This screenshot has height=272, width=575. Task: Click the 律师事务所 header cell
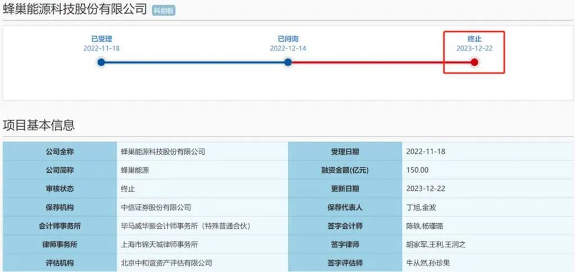point(60,245)
